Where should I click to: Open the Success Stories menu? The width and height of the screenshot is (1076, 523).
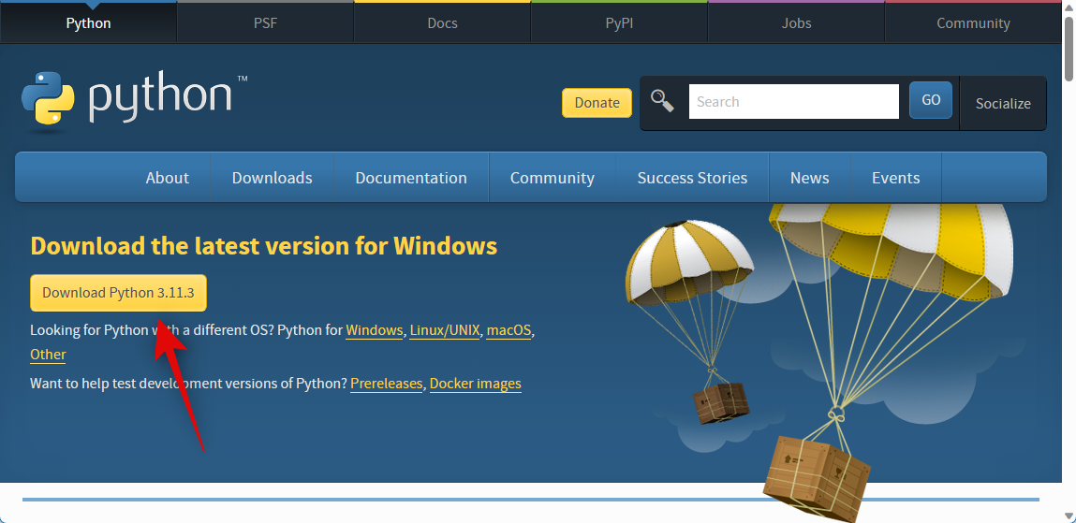coord(692,178)
